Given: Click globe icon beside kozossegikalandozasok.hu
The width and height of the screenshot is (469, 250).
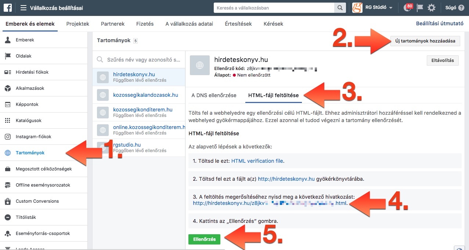Looking at the screenshot, I should [x=103, y=95].
